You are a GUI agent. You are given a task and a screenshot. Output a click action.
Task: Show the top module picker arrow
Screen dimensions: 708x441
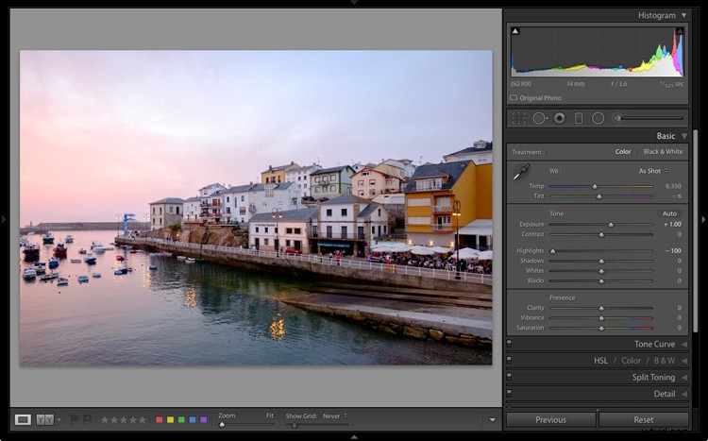(x=354, y=3)
